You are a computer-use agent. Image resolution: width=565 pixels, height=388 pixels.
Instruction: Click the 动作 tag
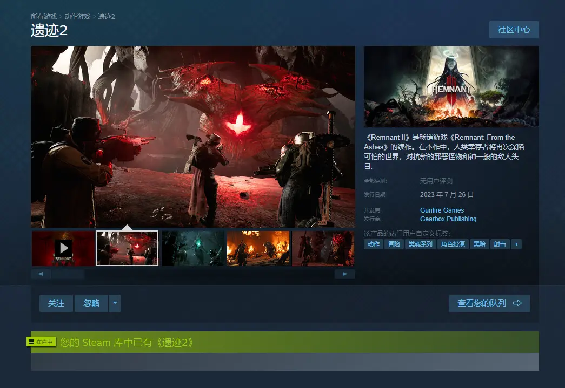pyautogui.click(x=373, y=244)
